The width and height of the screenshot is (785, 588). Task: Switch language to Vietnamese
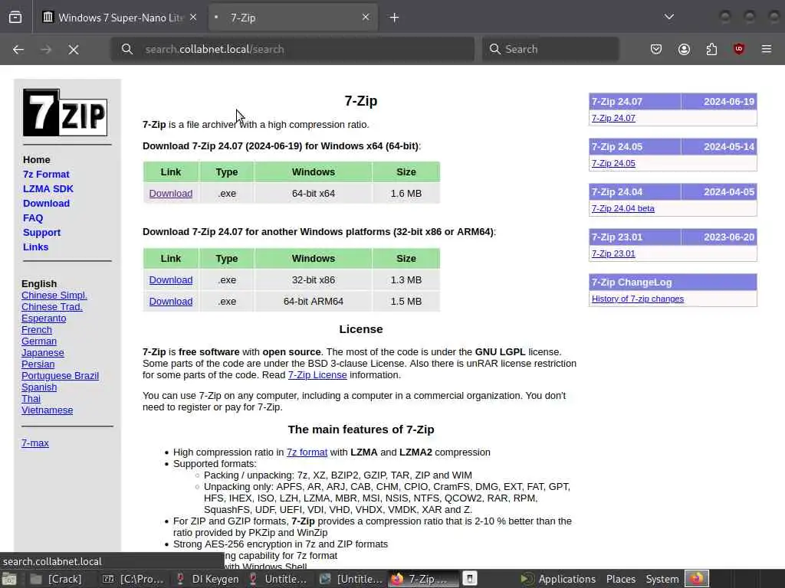(47, 410)
